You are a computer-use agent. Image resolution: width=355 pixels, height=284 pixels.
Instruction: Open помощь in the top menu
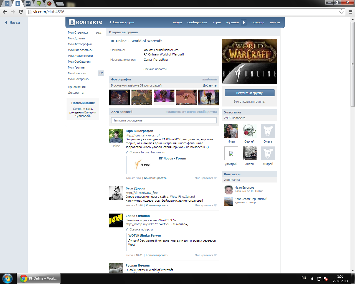click(258, 22)
